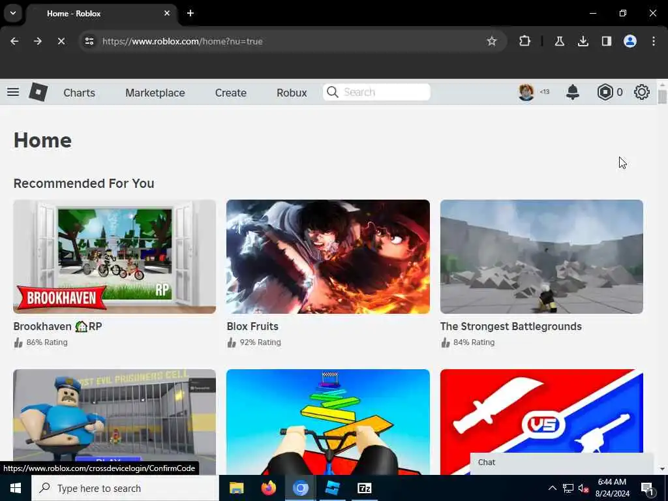668x501 pixels.
Task: Click into the Roblox search field
Action: click(x=376, y=92)
